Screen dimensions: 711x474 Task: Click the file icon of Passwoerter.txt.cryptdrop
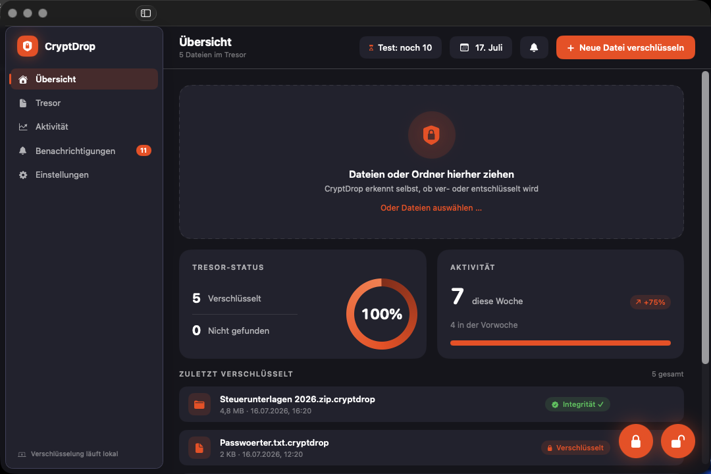pos(199,448)
